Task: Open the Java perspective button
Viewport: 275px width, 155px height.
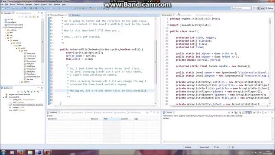Action: [261, 8]
